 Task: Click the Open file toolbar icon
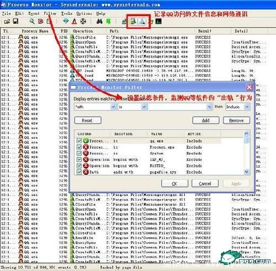click(7, 22)
